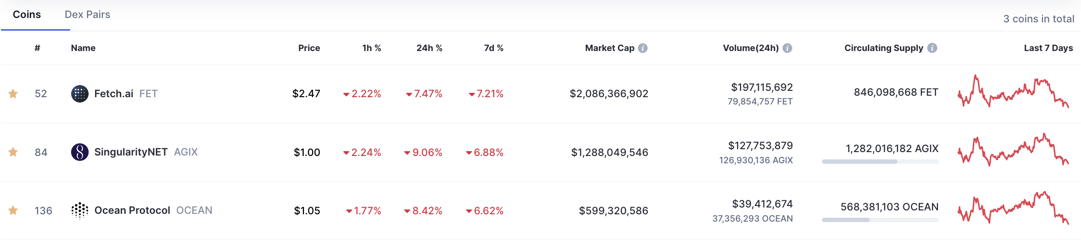1081x242 pixels.
Task: Sort the table by the Price column
Action: (x=309, y=48)
